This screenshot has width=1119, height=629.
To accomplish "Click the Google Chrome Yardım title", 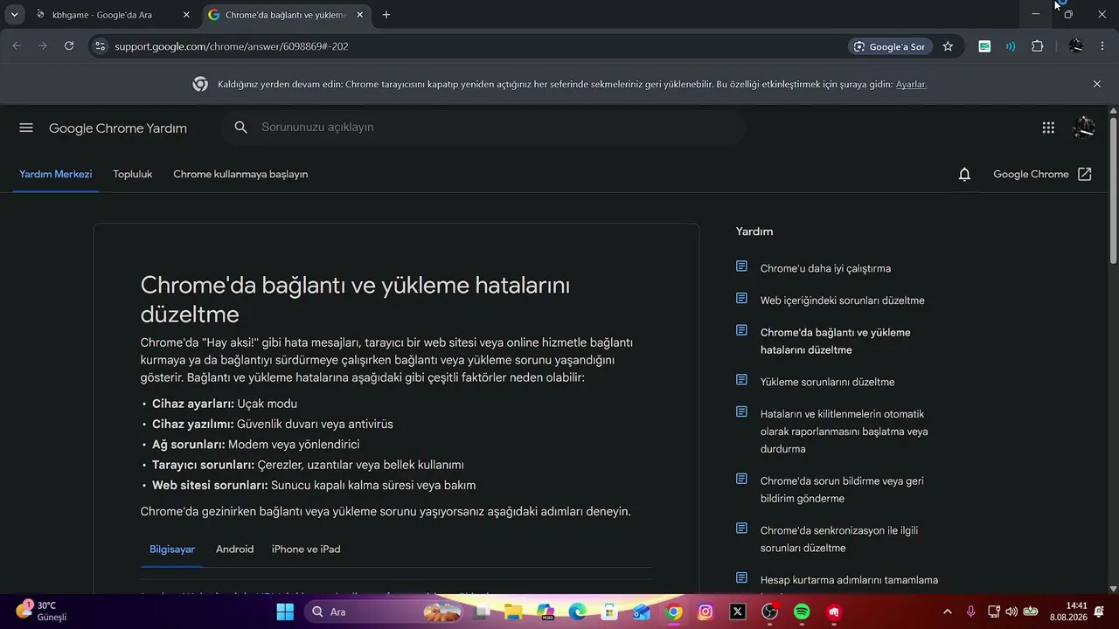I will [118, 128].
